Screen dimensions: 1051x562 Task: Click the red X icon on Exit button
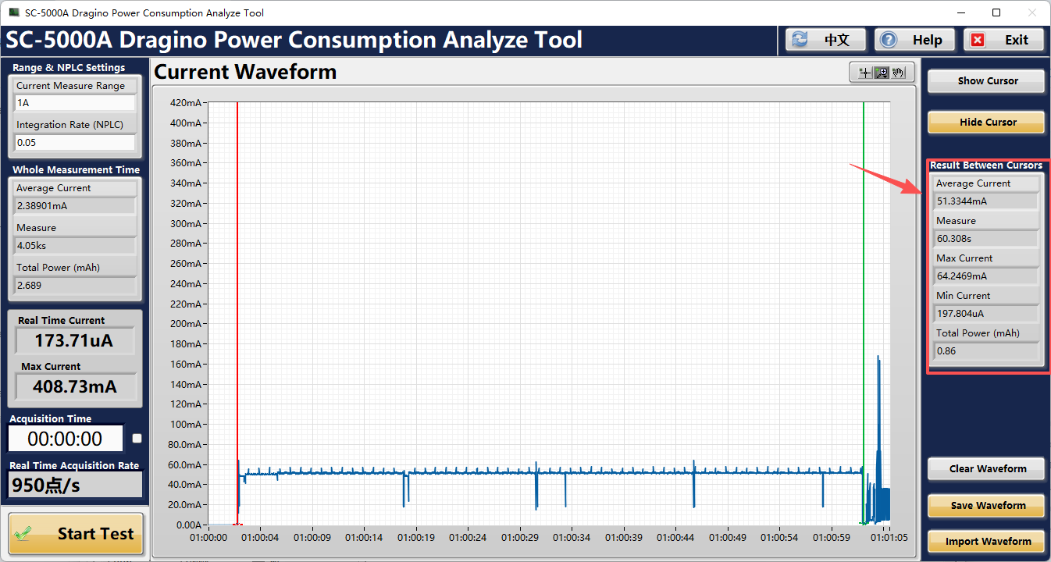978,40
